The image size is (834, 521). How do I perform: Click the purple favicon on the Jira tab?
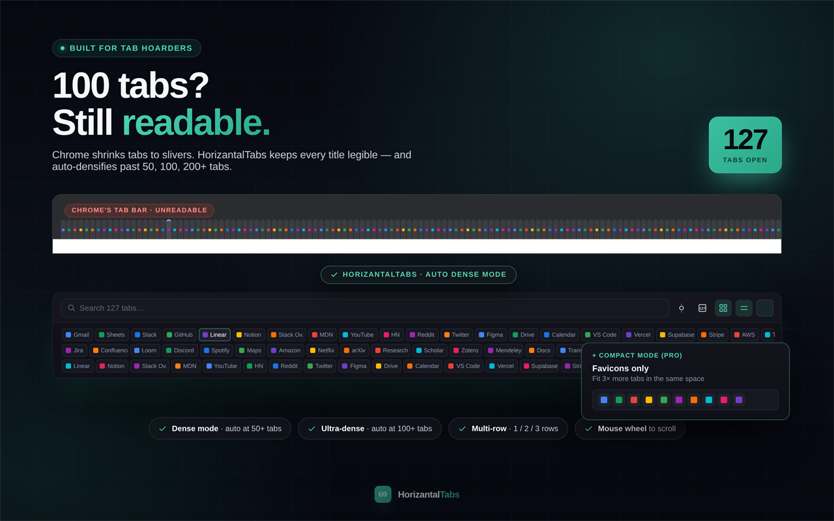68,350
